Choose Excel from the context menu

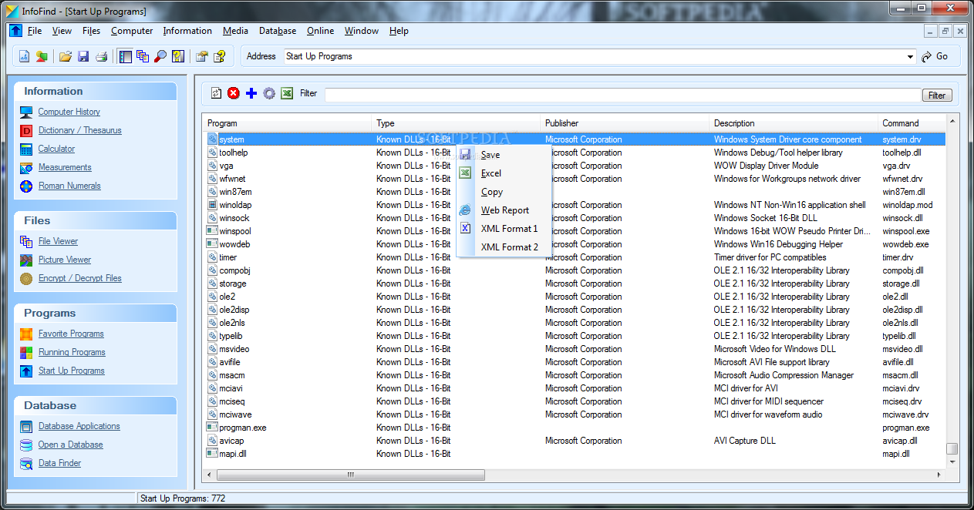[x=504, y=173]
